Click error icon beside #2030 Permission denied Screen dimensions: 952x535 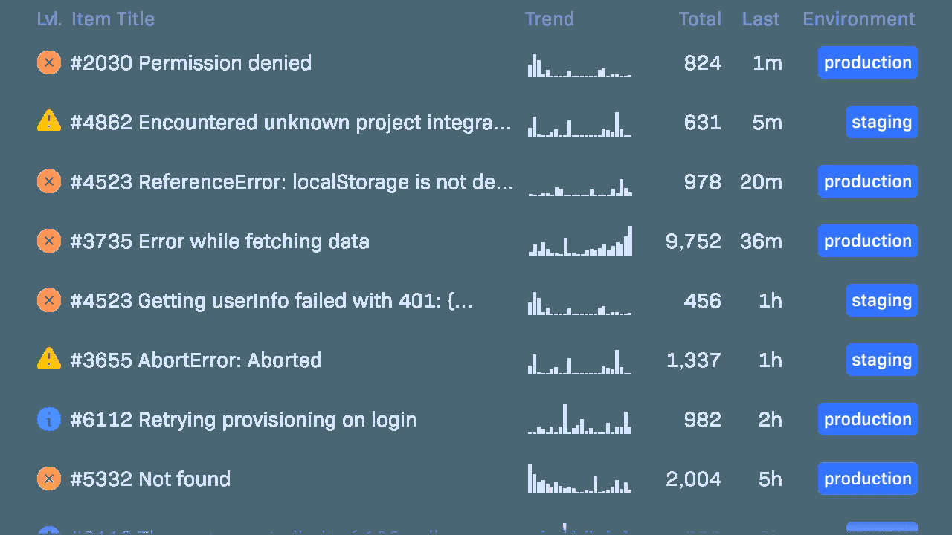(x=49, y=62)
